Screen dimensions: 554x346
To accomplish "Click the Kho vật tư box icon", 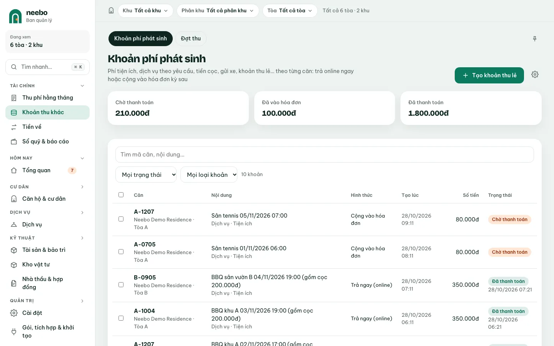I will click(x=14, y=265).
